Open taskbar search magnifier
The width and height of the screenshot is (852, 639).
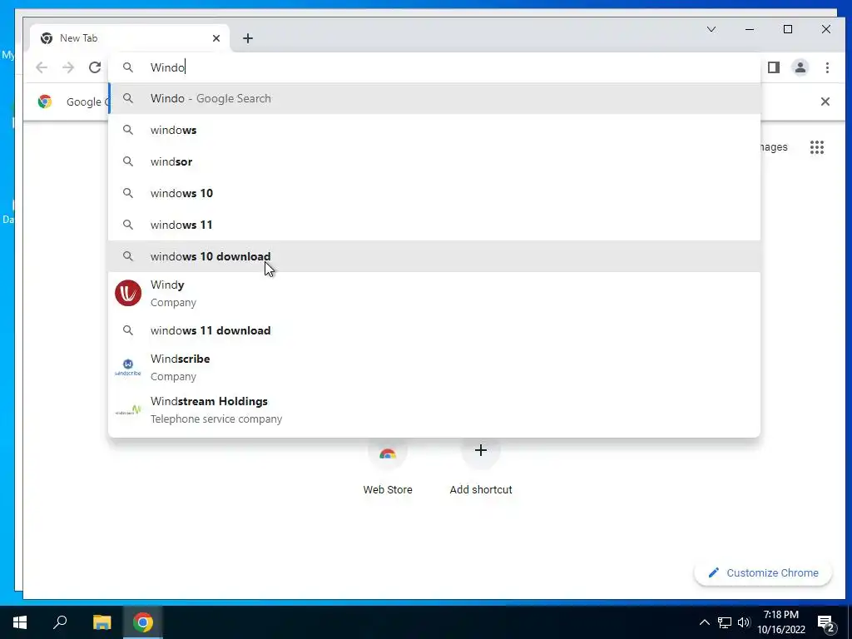(x=60, y=622)
